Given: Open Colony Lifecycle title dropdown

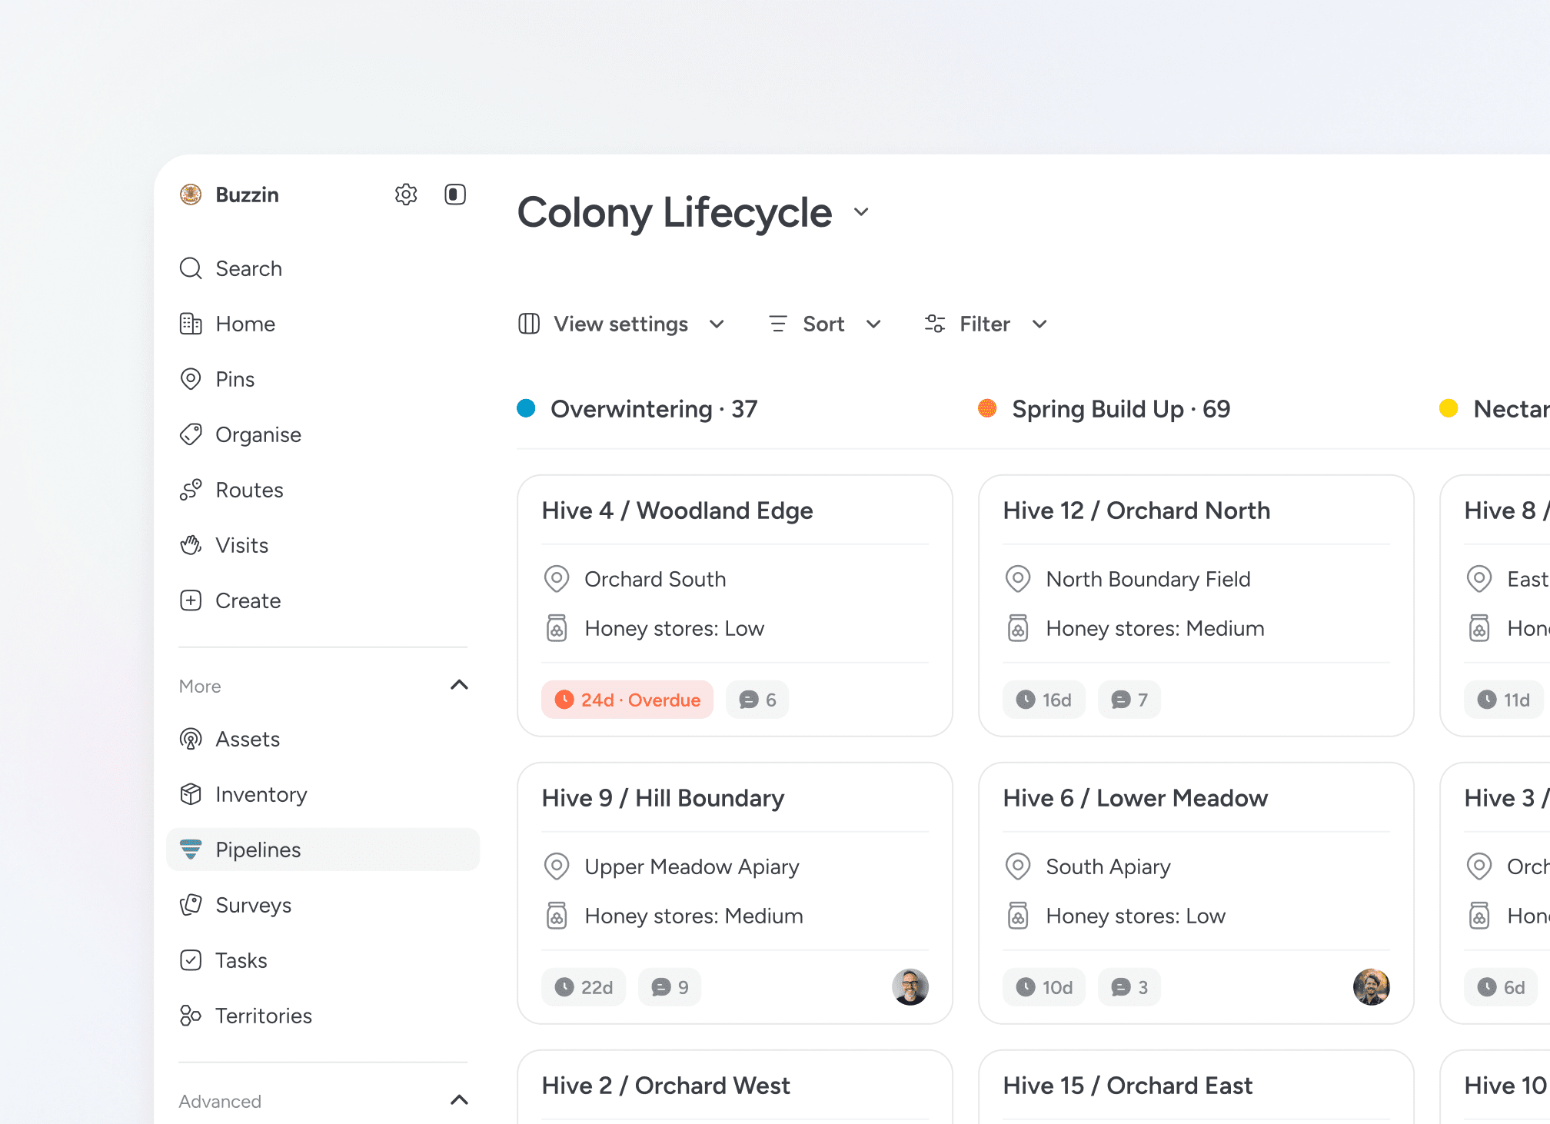Looking at the screenshot, I should 861,212.
